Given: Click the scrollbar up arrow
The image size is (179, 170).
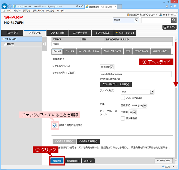Looking at the screenshot, I should (x=176, y=40).
